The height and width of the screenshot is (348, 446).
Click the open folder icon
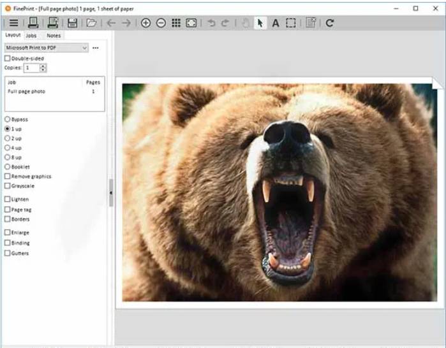91,23
